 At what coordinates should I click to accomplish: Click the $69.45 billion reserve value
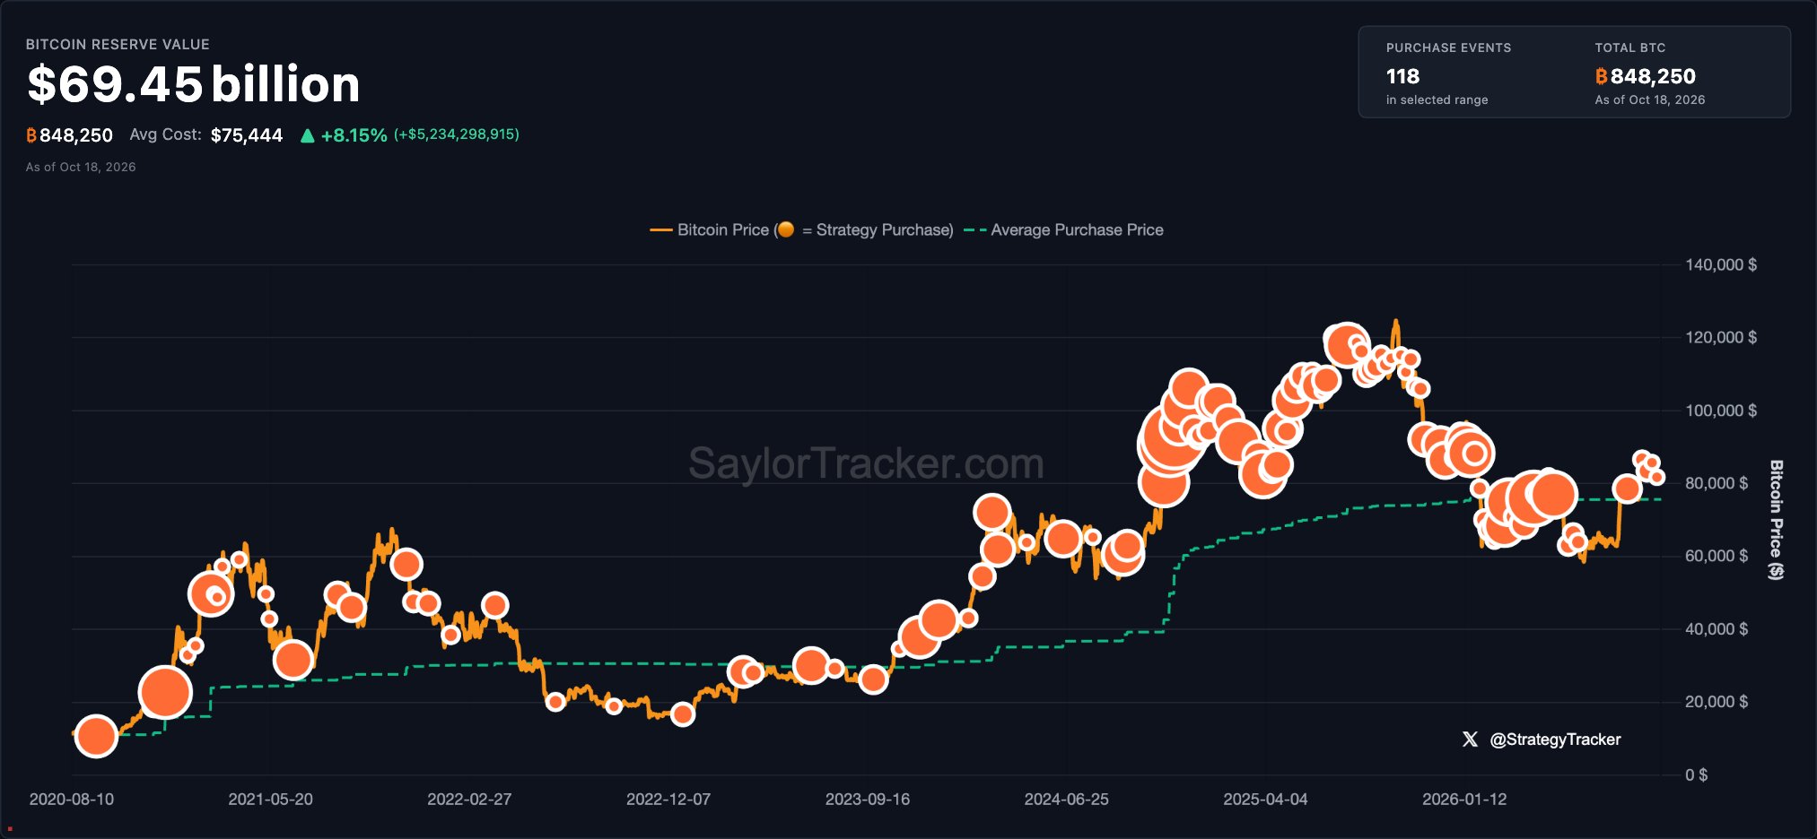coord(194,84)
